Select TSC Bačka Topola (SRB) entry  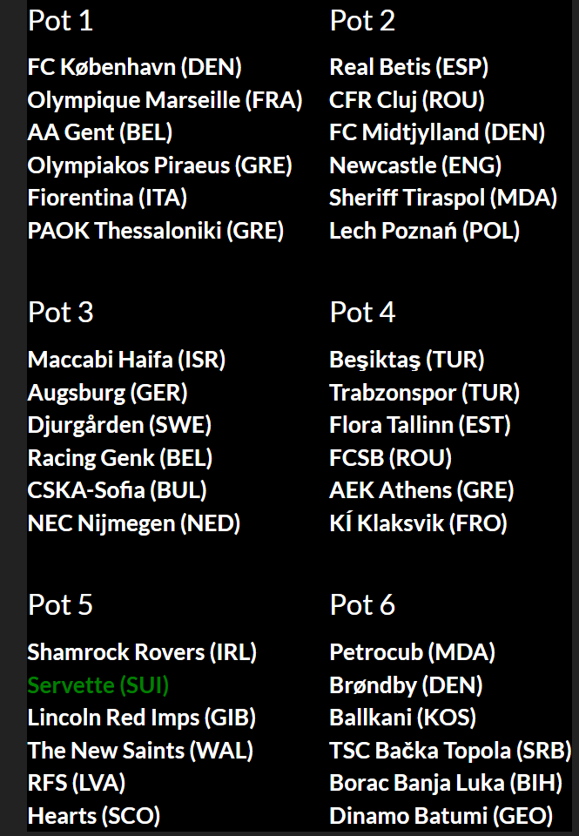click(450, 751)
